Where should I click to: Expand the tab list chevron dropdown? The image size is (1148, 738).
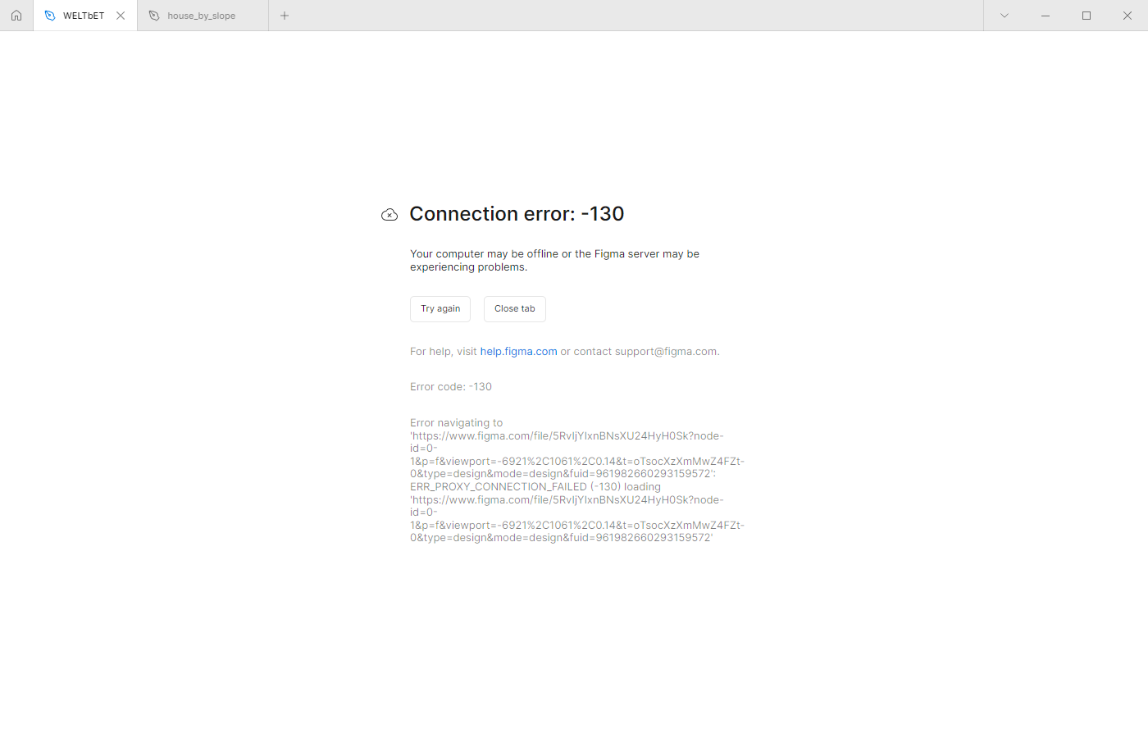(1004, 16)
